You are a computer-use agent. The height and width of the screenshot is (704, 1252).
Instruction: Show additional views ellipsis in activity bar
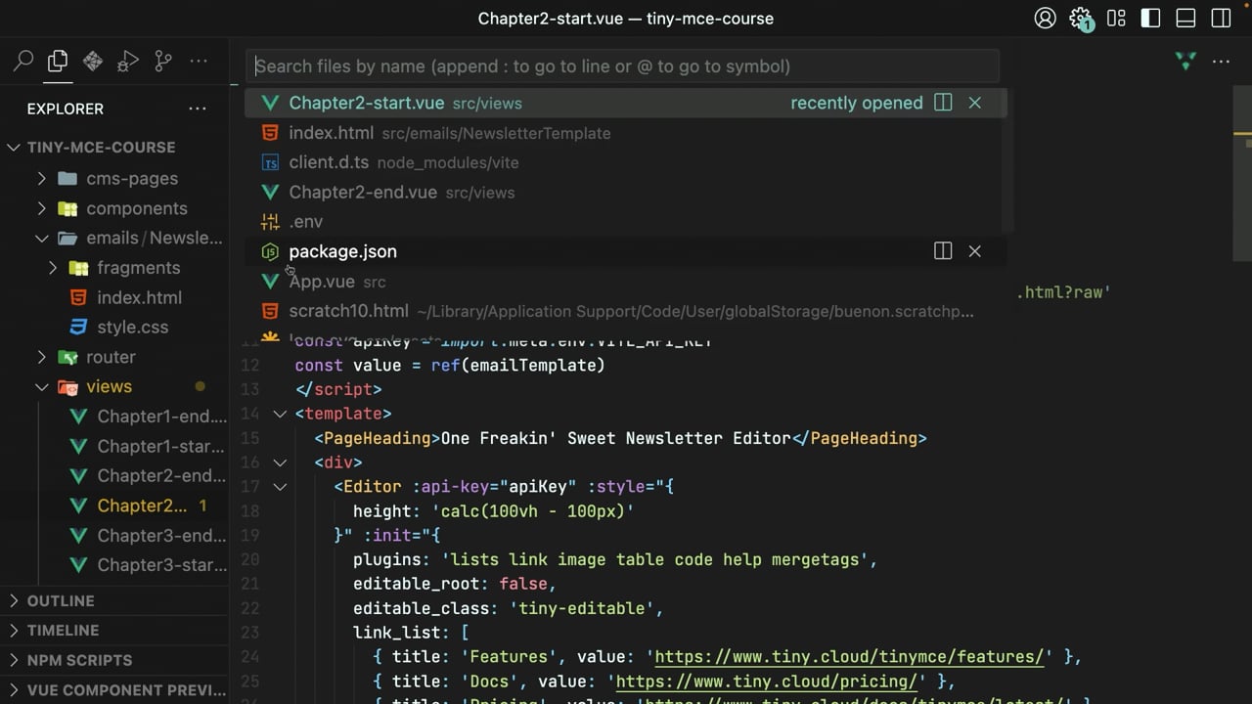click(199, 62)
